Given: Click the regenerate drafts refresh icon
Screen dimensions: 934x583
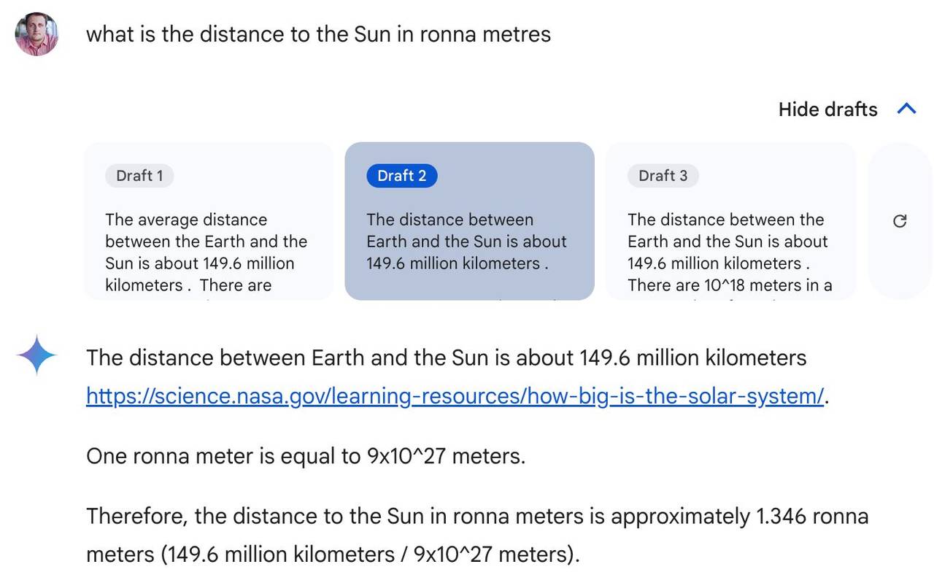Looking at the screenshot, I should pos(900,221).
